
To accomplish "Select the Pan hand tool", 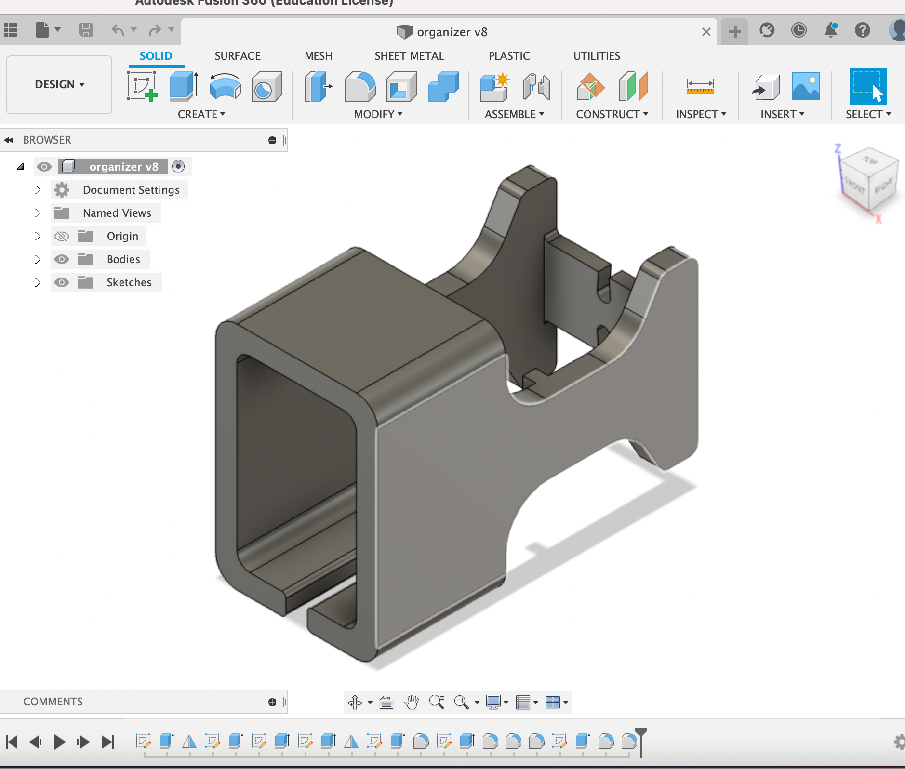I will tap(412, 702).
